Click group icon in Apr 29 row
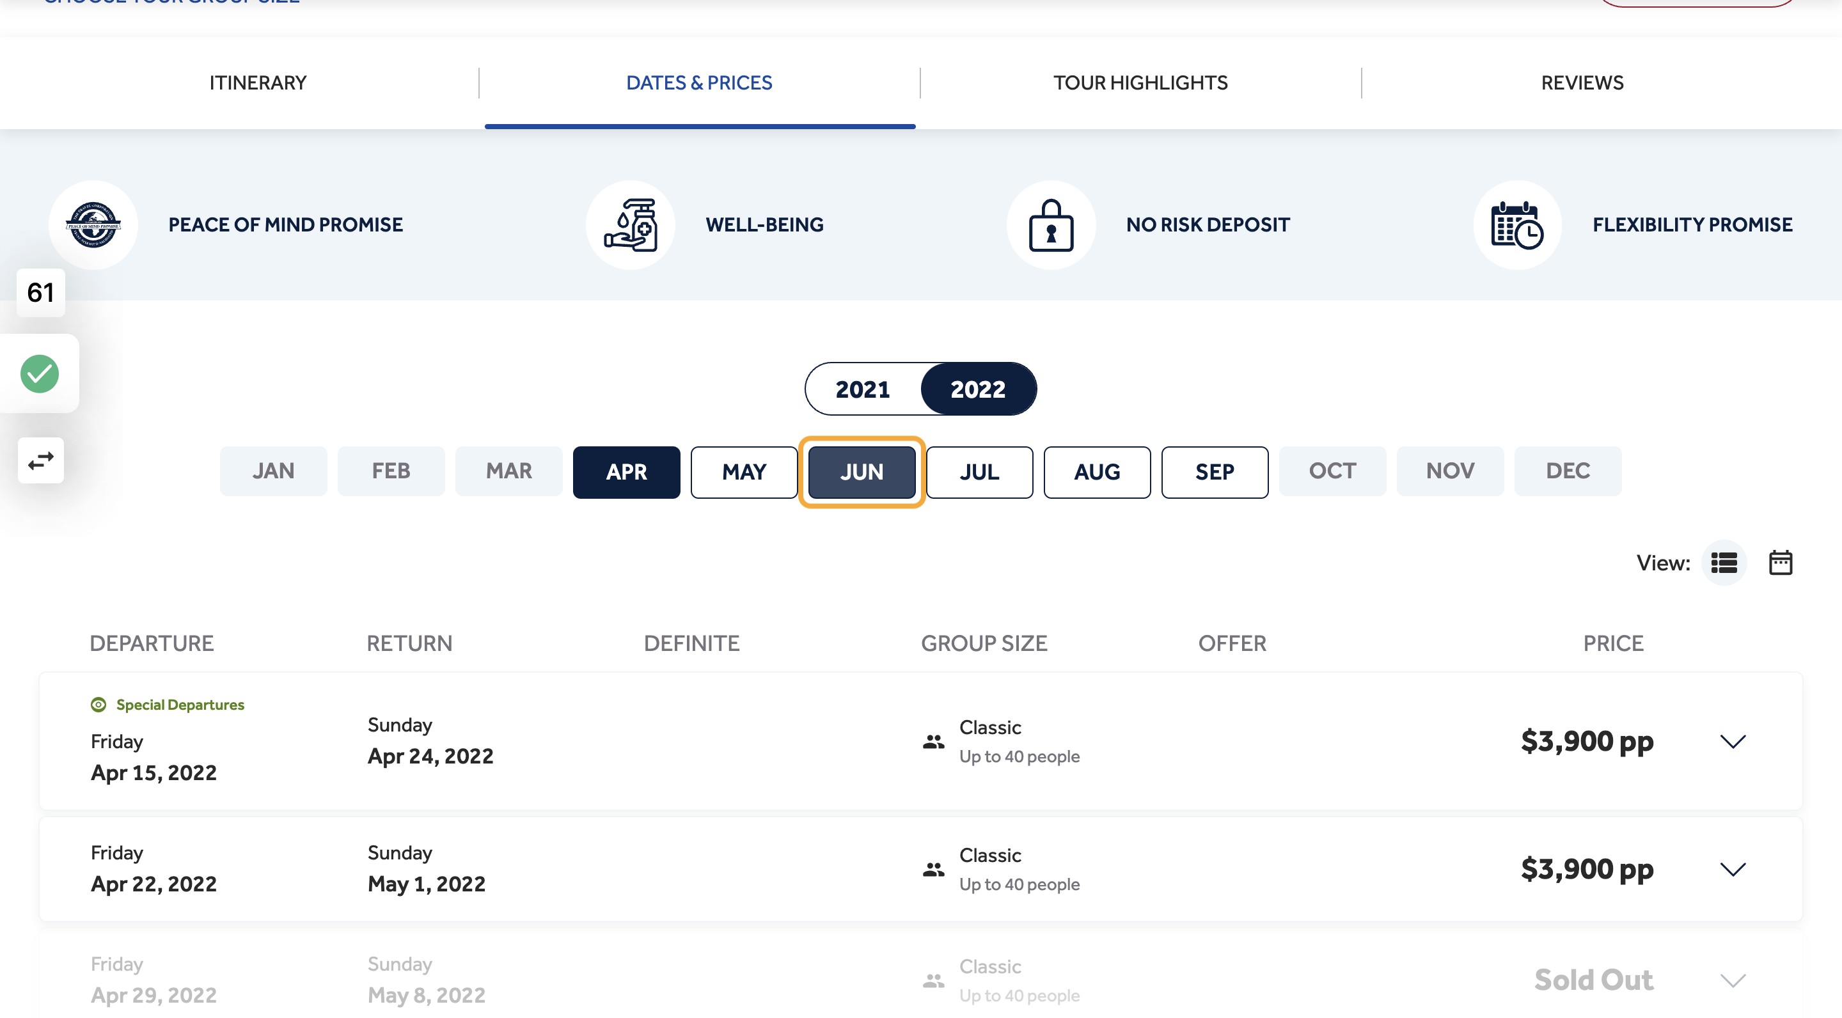The width and height of the screenshot is (1842, 1018). coord(933,980)
